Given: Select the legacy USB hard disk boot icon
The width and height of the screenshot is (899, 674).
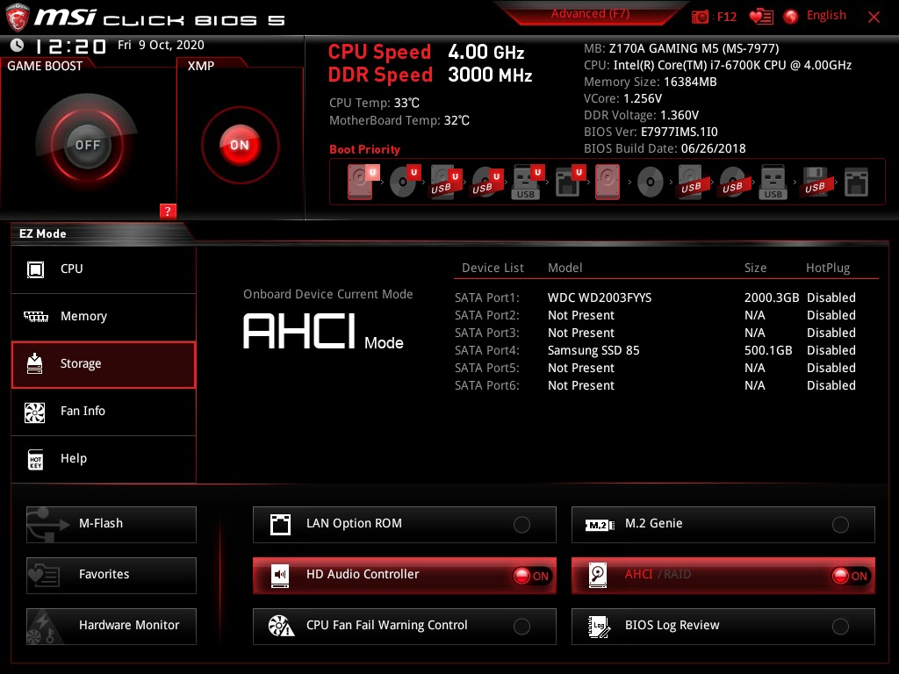Looking at the screenshot, I should (x=692, y=182).
